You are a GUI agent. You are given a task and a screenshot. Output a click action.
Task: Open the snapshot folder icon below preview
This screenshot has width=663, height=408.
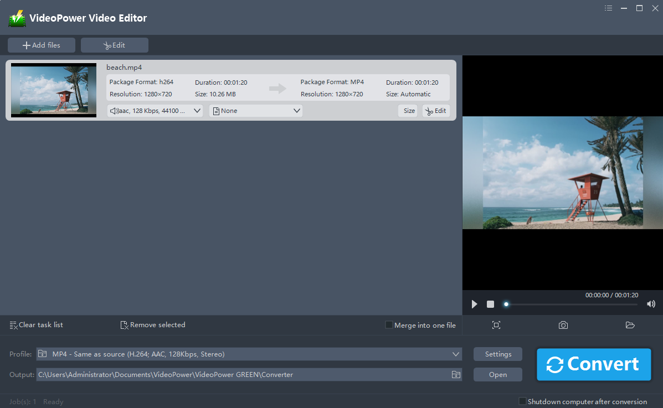point(630,325)
